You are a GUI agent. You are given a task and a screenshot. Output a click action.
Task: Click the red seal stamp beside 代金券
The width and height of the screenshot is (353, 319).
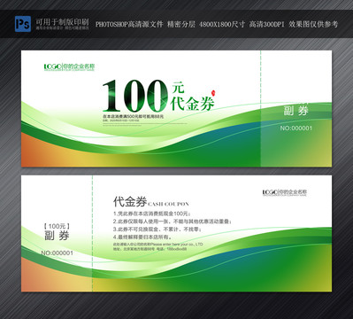(x=214, y=93)
